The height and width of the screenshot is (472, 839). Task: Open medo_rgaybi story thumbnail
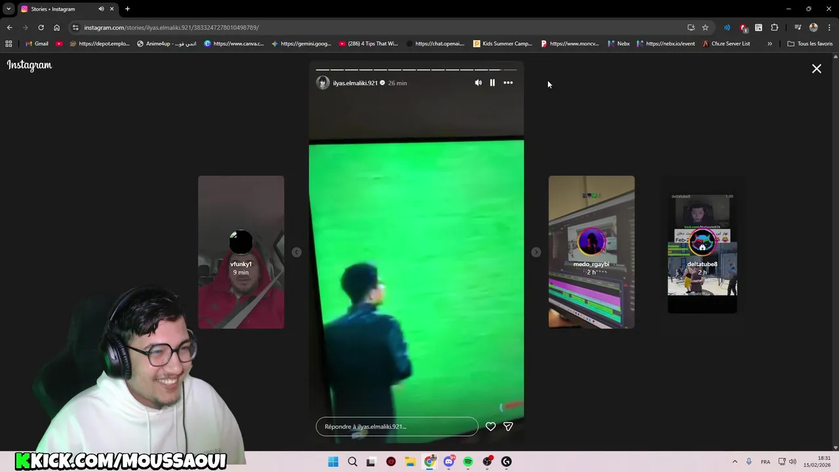pyautogui.click(x=591, y=252)
